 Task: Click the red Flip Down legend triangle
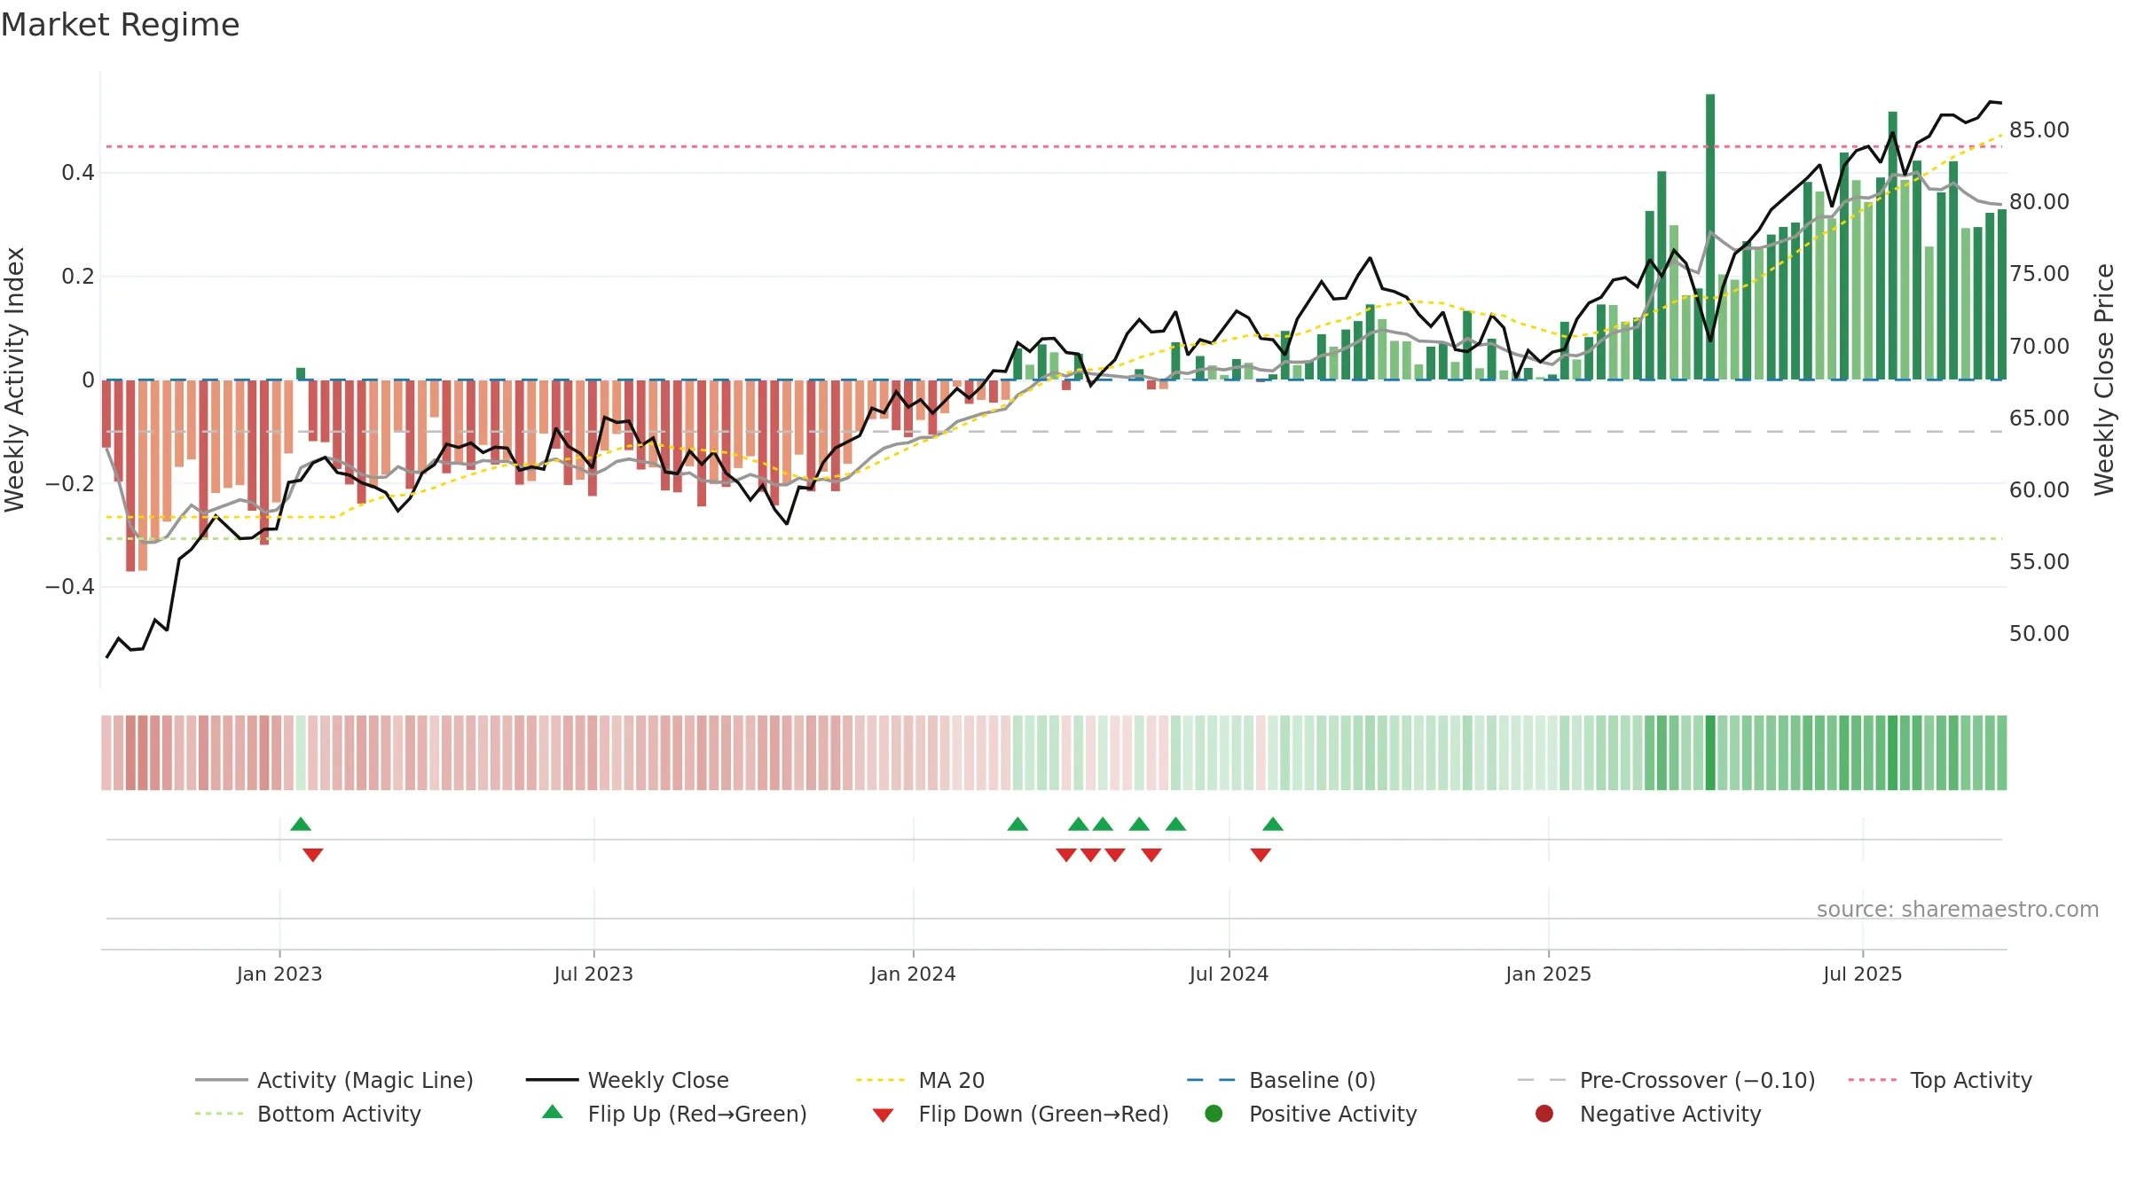(883, 1115)
